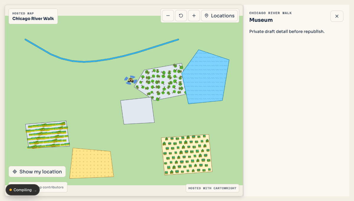354x201 pixels.
Task: Click the Museum heading in side panel
Action: [261, 20]
